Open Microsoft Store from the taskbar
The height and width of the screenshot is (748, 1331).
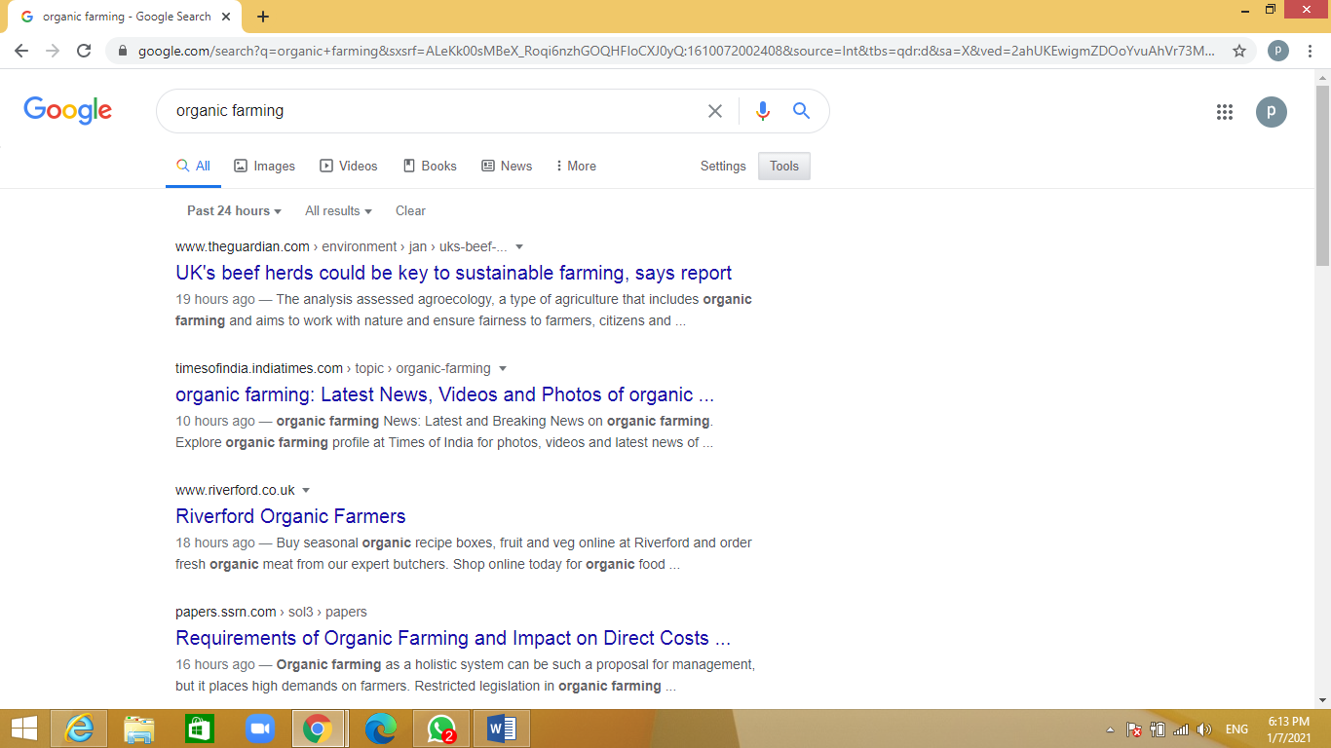click(x=199, y=729)
